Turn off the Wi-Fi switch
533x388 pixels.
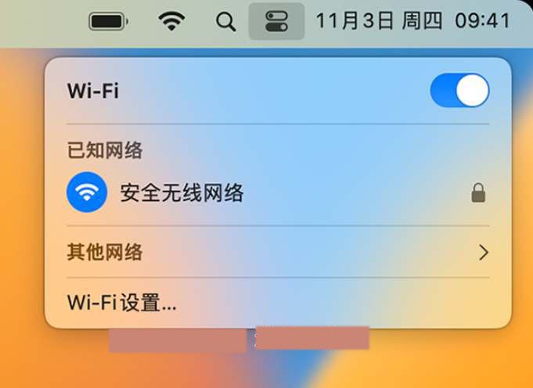[459, 91]
